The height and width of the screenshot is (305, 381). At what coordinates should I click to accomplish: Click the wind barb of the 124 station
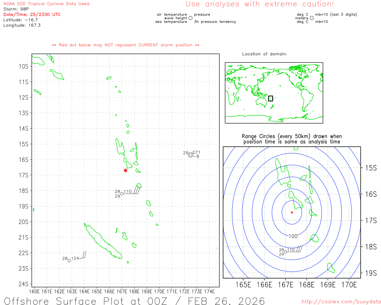[83, 255]
